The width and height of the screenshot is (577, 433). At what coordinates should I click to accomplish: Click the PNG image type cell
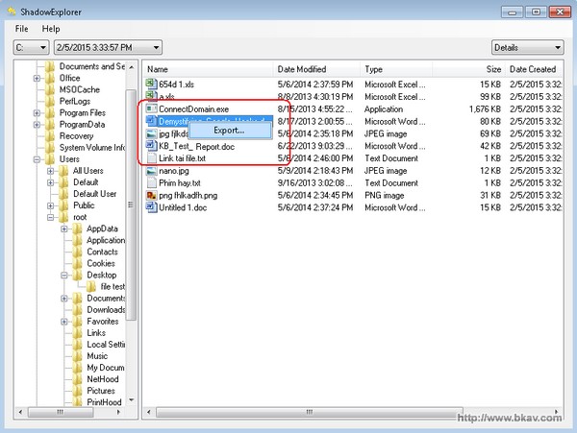click(x=385, y=196)
